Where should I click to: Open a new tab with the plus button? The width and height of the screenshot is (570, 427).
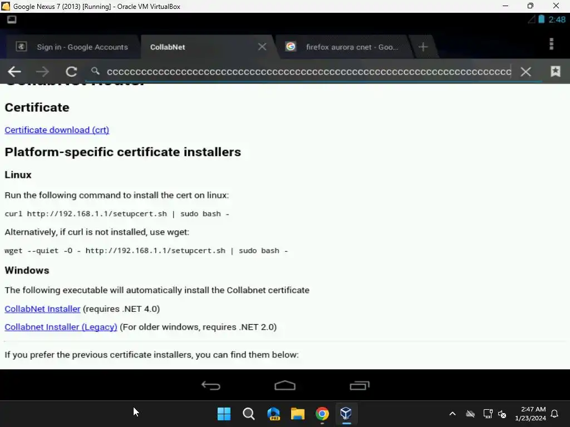[423, 47]
